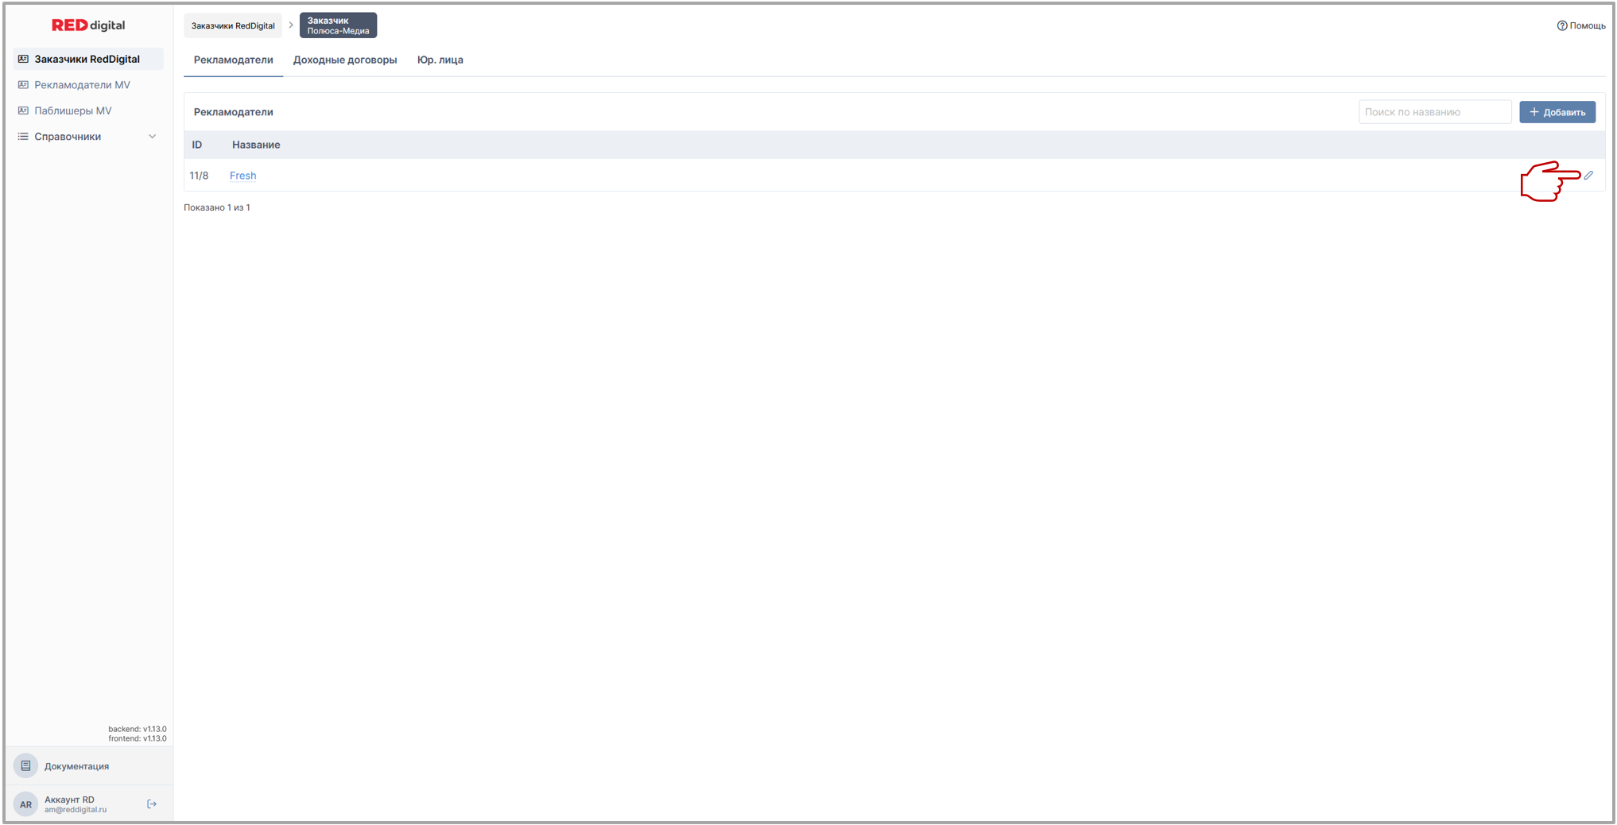
Task: Go to Рекламодатели MV in sidebar
Action: pos(82,85)
